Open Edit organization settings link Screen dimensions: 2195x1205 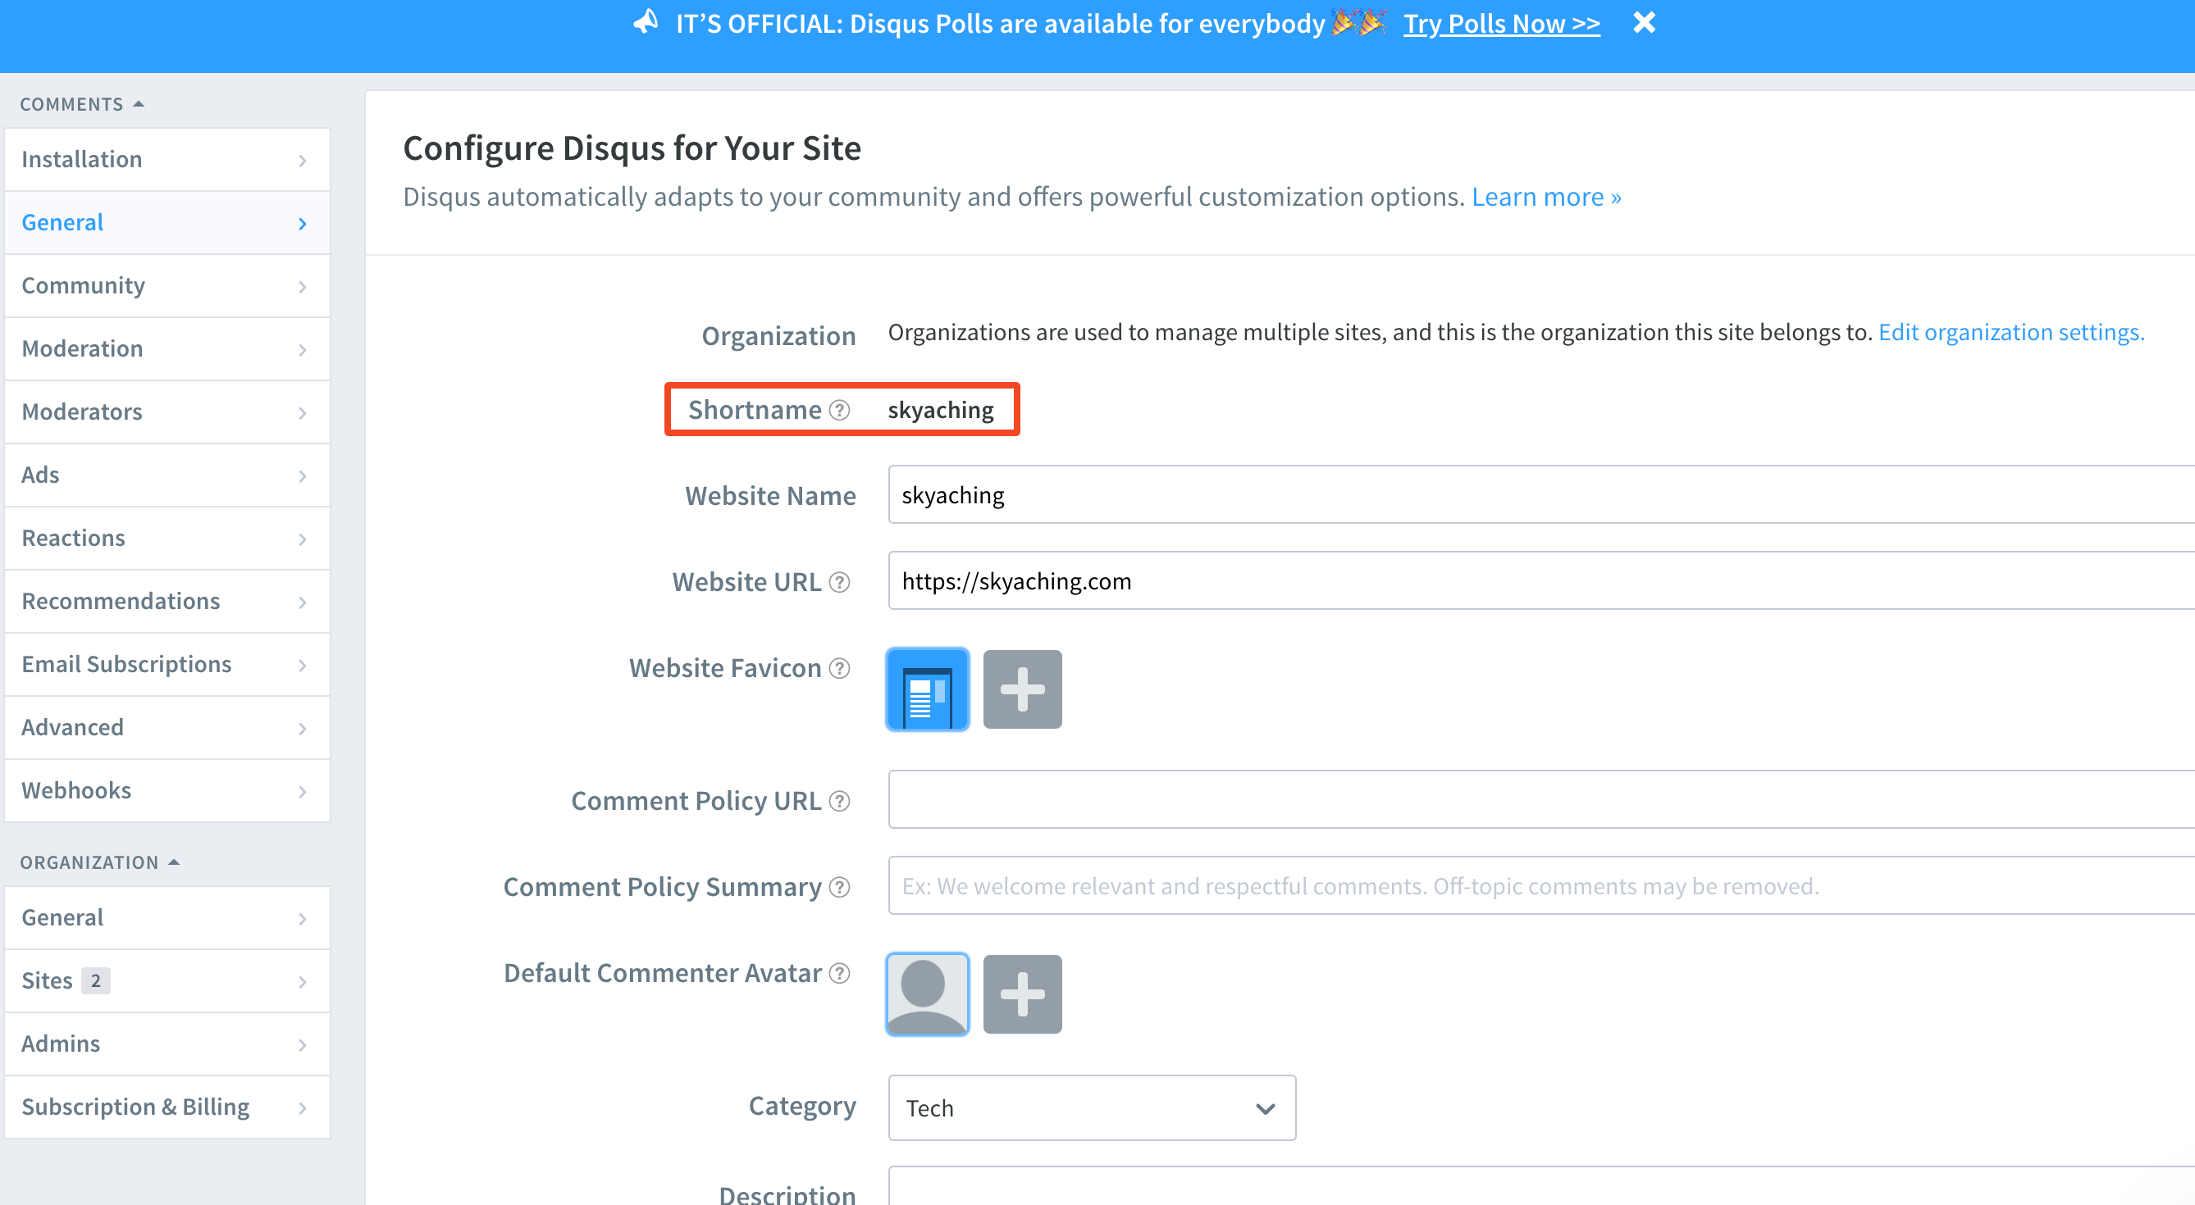(x=2011, y=332)
